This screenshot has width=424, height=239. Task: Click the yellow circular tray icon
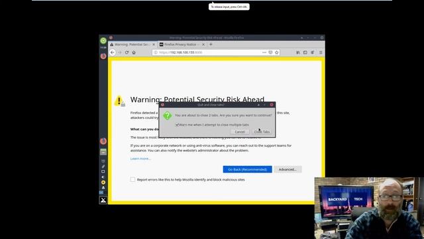point(103,183)
